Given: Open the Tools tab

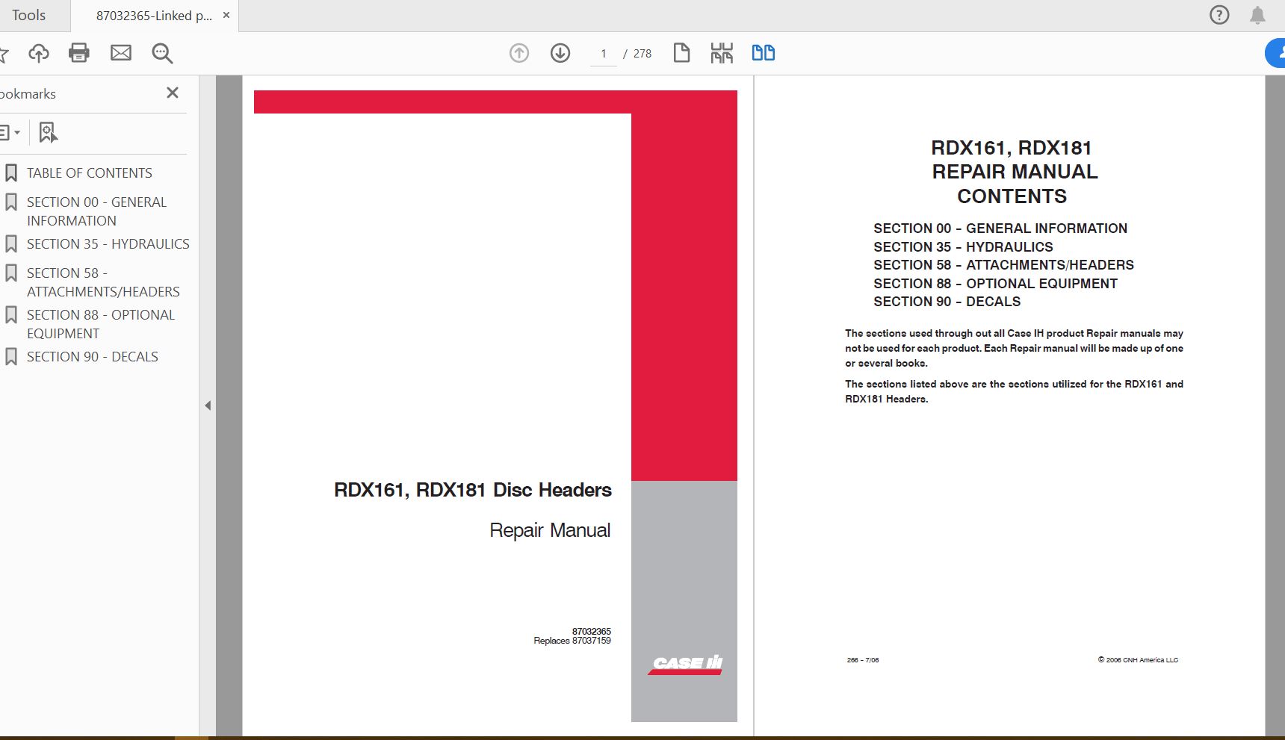Looking at the screenshot, I should click(x=28, y=15).
